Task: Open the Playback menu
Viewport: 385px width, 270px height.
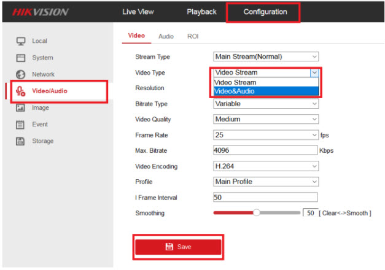Action: pyautogui.click(x=201, y=12)
